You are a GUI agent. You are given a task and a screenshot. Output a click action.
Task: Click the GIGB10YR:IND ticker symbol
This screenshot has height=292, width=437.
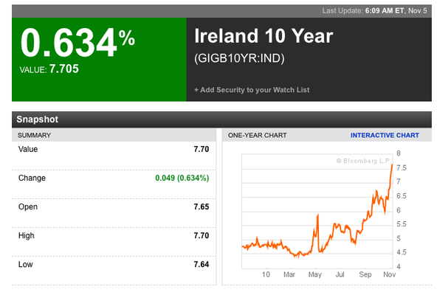(239, 58)
